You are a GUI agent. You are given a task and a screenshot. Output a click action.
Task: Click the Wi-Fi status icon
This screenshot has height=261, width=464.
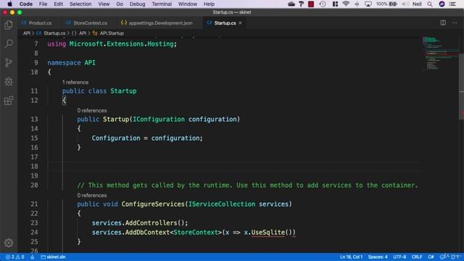(346, 4)
